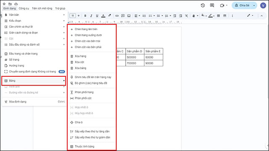Choose Ghim tiêu đề lên trên hàng này
This screenshot has width=269, height=151.
pos(92,77)
